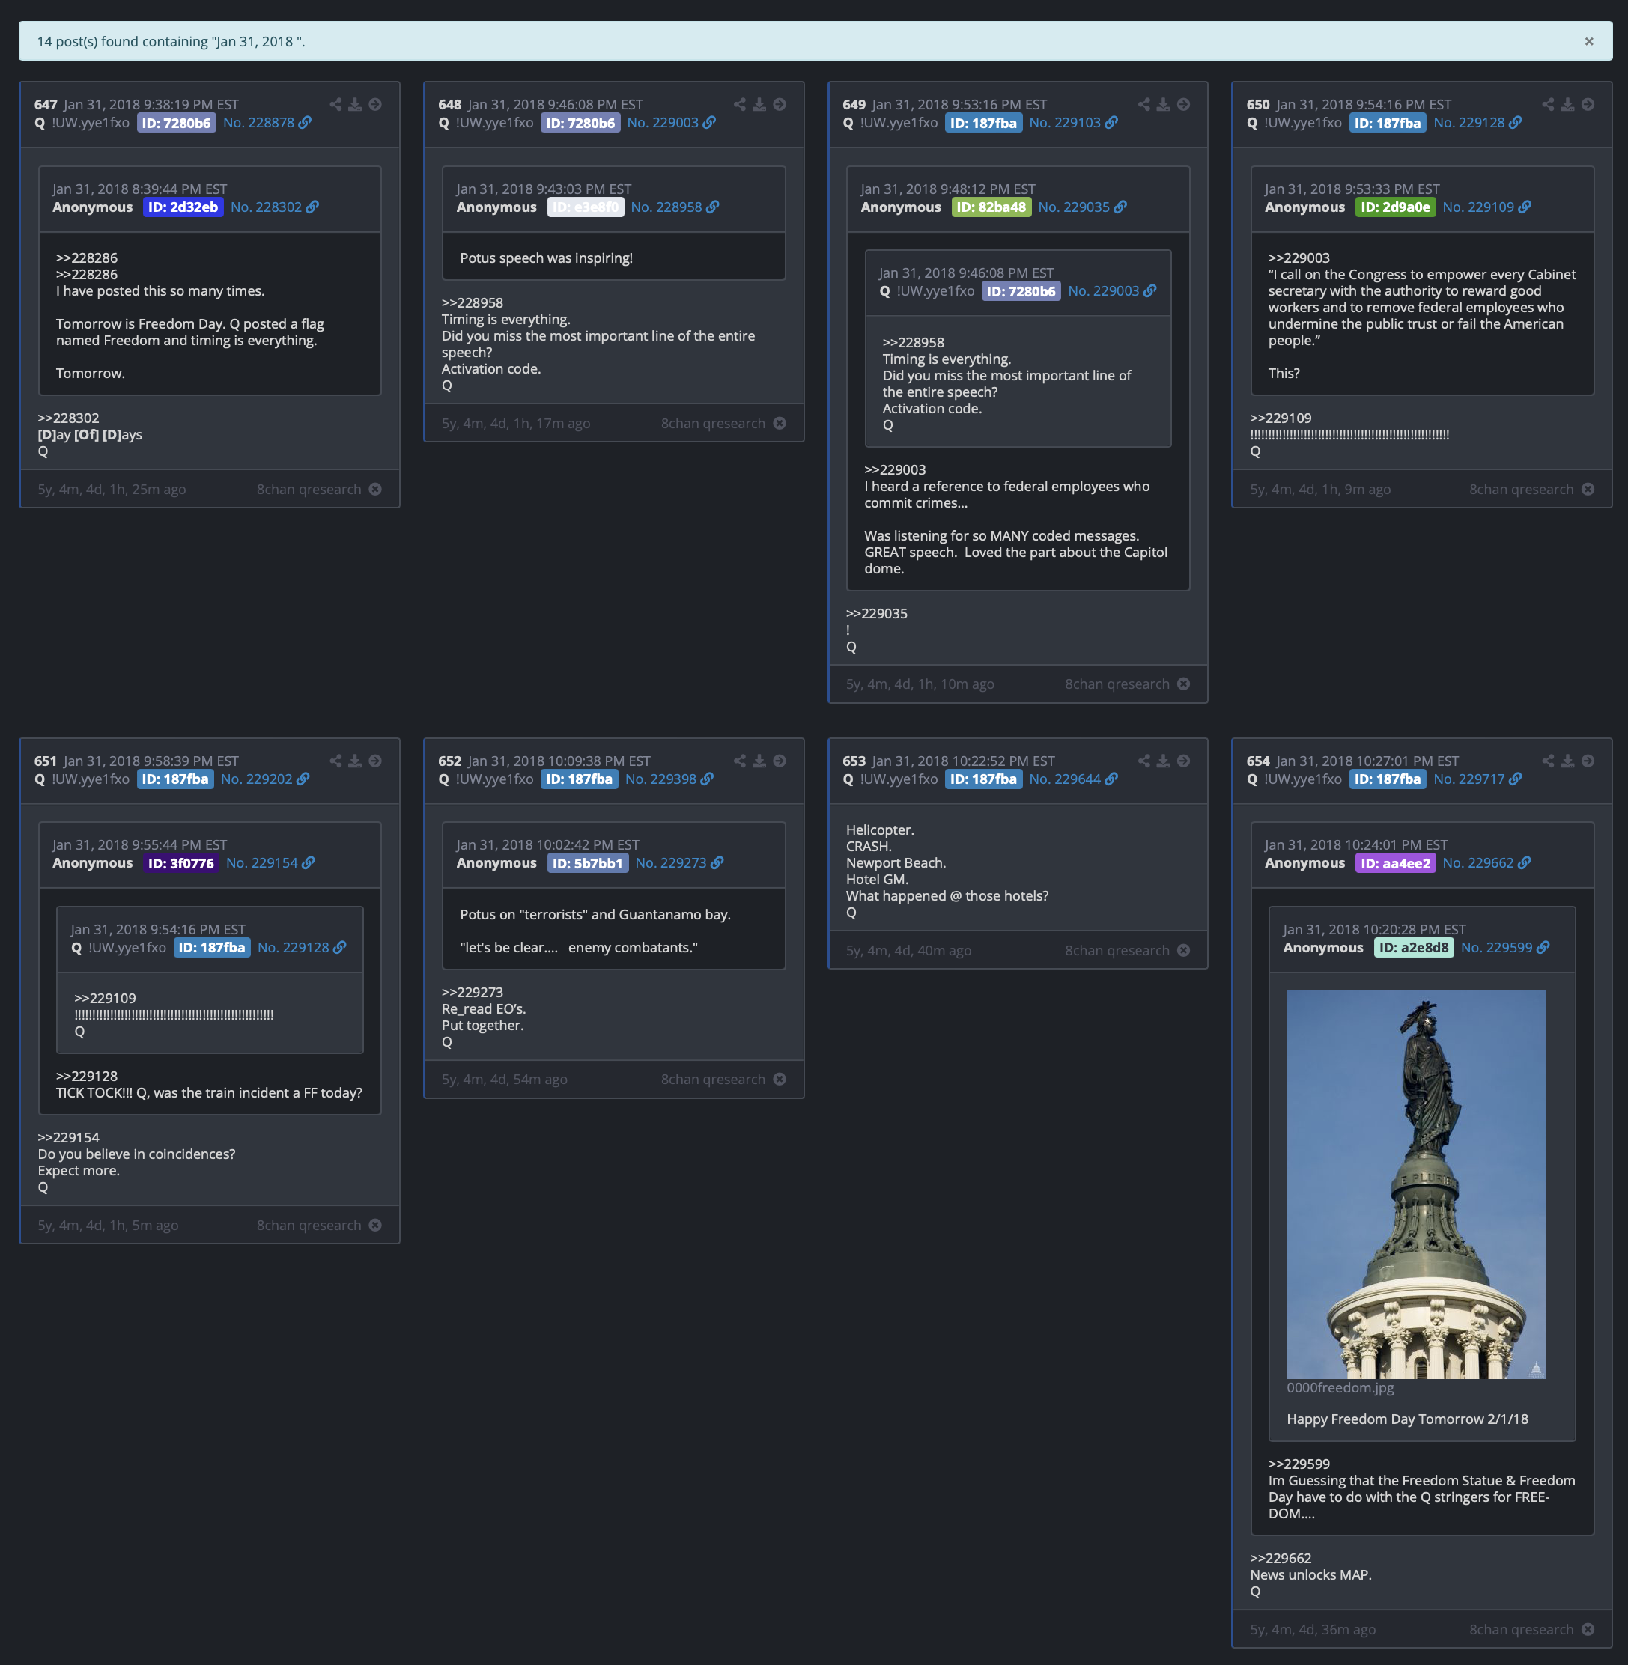Image resolution: width=1628 pixels, height=1665 pixels.
Task: Open quoted post link No. 229662
Action: (x=1487, y=862)
